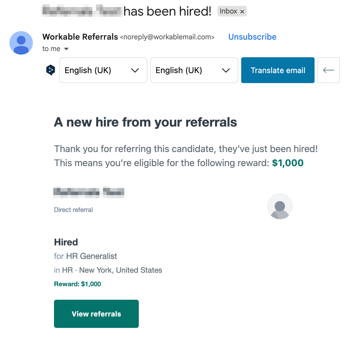Click the noreply@workablemail.com sender address
The width and height of the screenshot is (348, 337).
pyautogui.click(x=167, y=37)
